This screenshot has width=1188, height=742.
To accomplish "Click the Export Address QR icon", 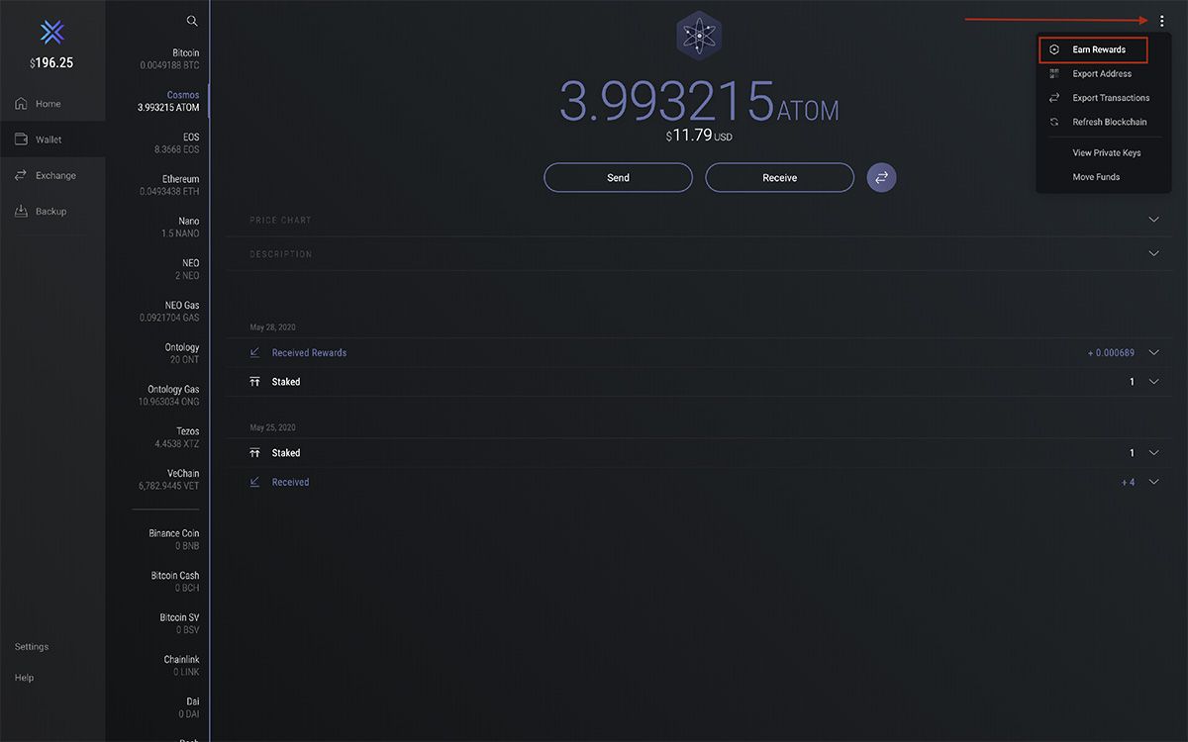I will click(1054, 73).
